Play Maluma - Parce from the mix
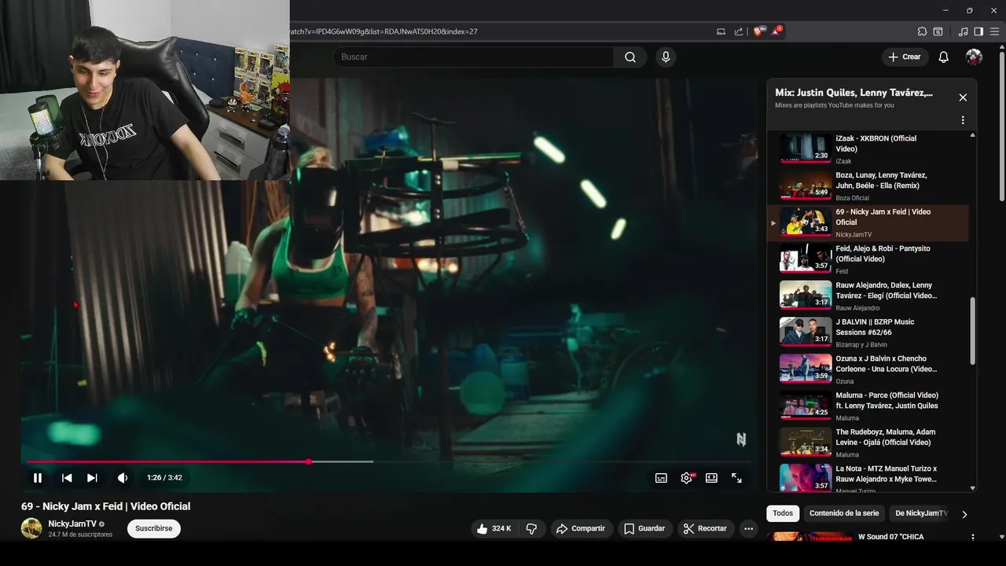This screenshot has width=1006, height=566. 868,406
